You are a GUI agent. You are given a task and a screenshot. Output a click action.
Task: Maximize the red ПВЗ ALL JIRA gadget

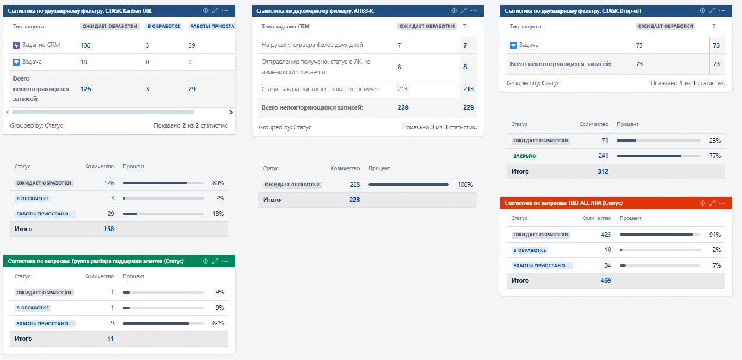pos(712,203)
